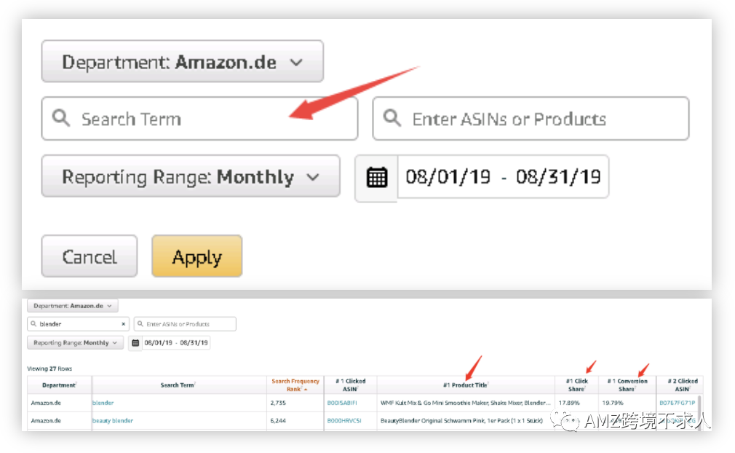Screen dimensions: 735x453
Task: Expand the lower Reporting Range Monthly selector
Action: click(x=75, y=342)
